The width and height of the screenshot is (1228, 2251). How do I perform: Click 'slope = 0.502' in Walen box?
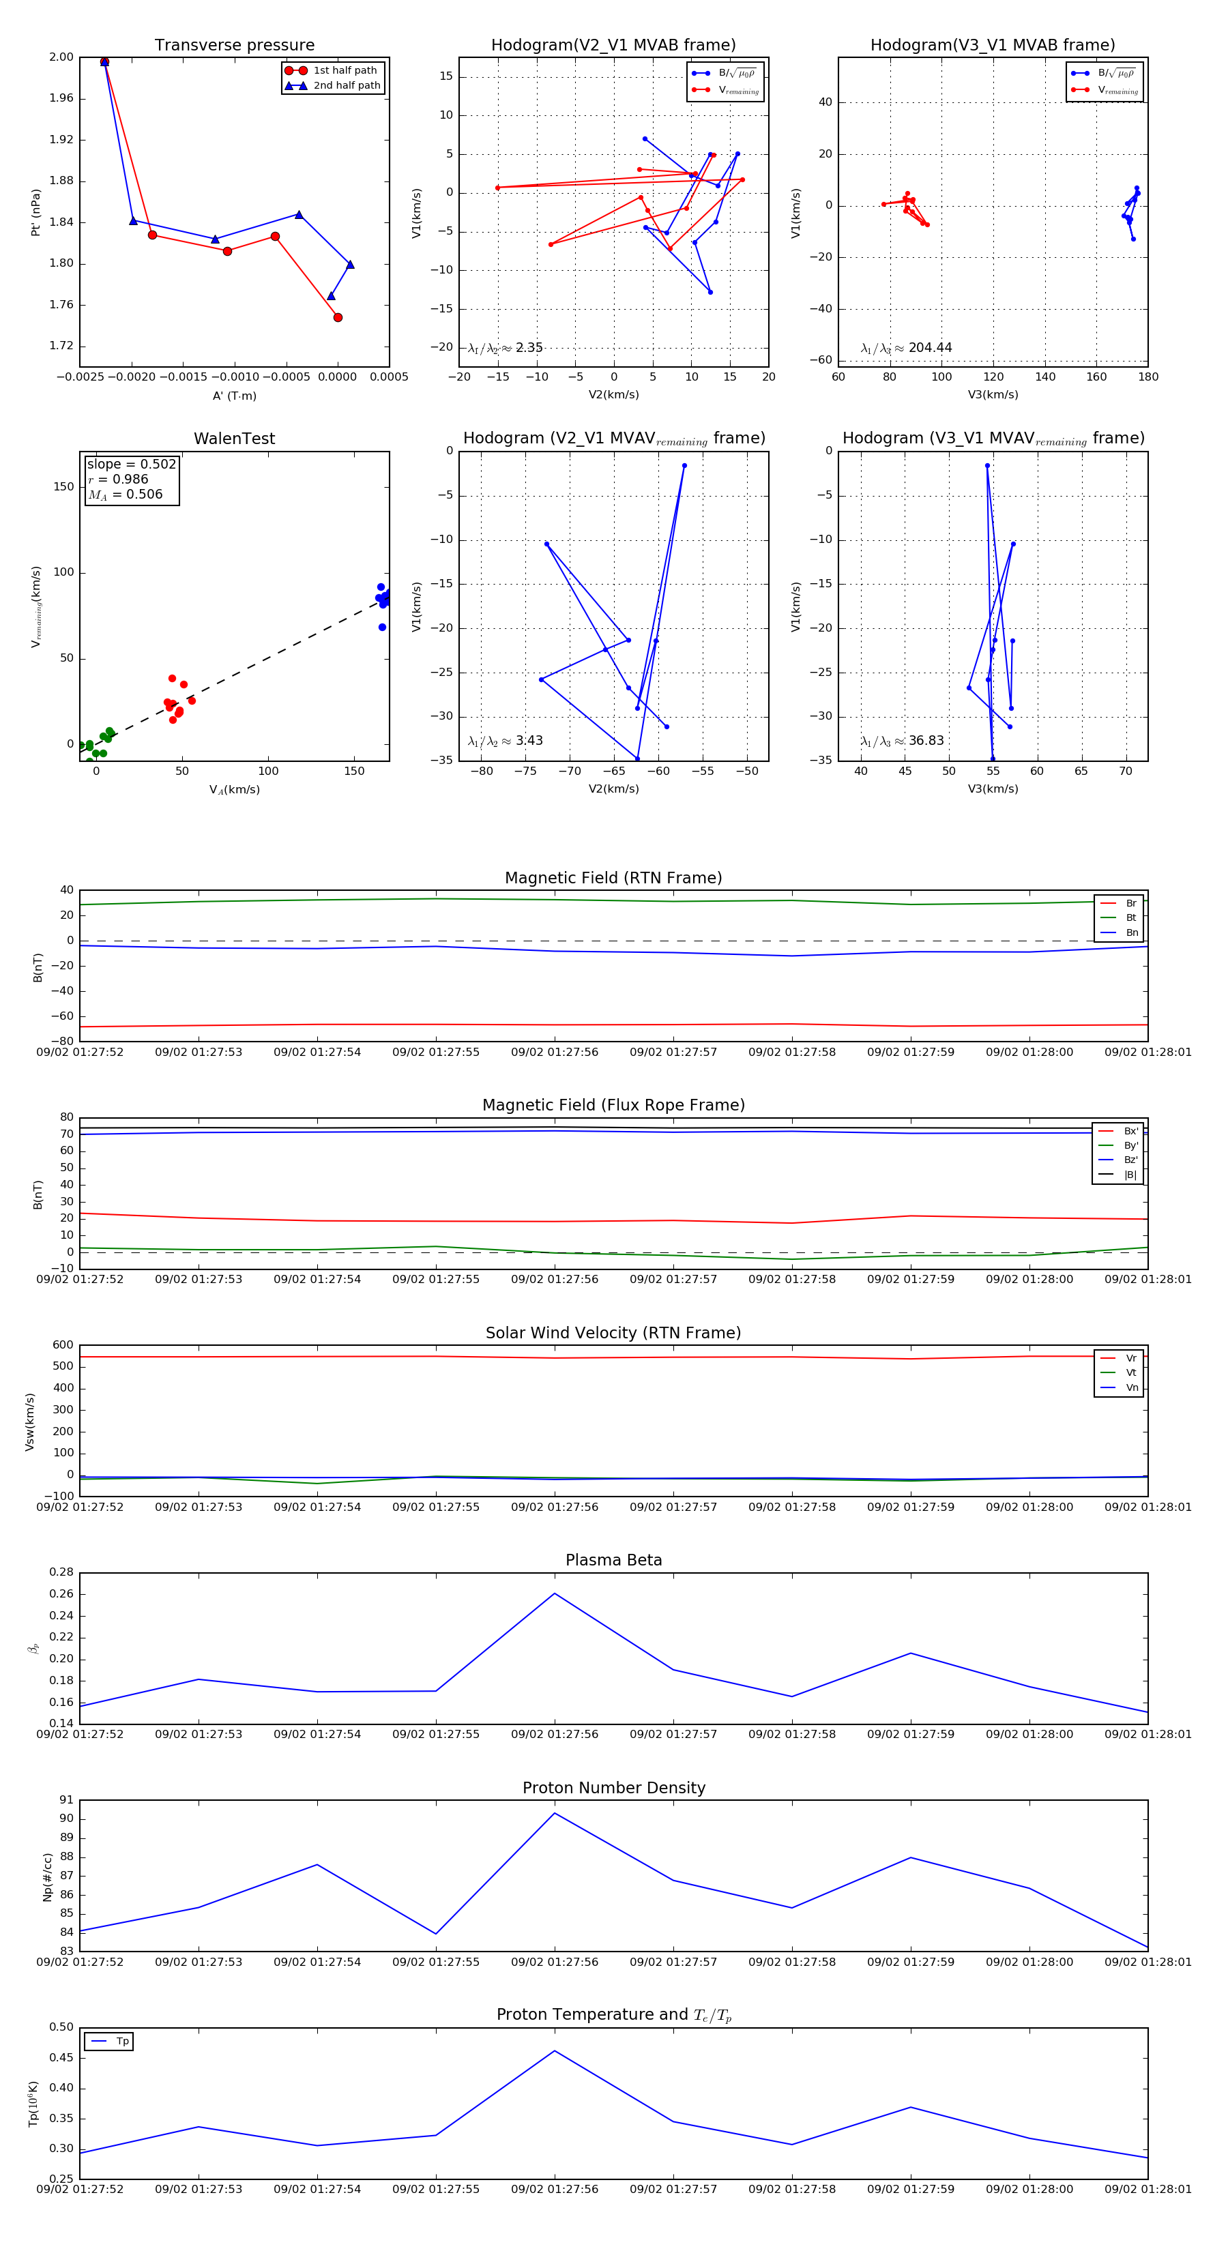tap(131, 464)
